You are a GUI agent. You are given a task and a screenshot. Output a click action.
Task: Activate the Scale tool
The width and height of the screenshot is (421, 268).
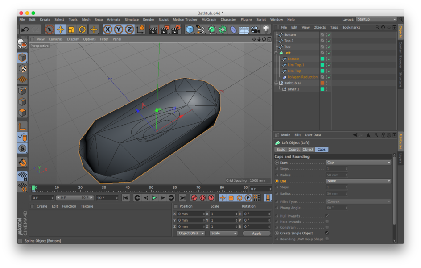click(71, 29)
